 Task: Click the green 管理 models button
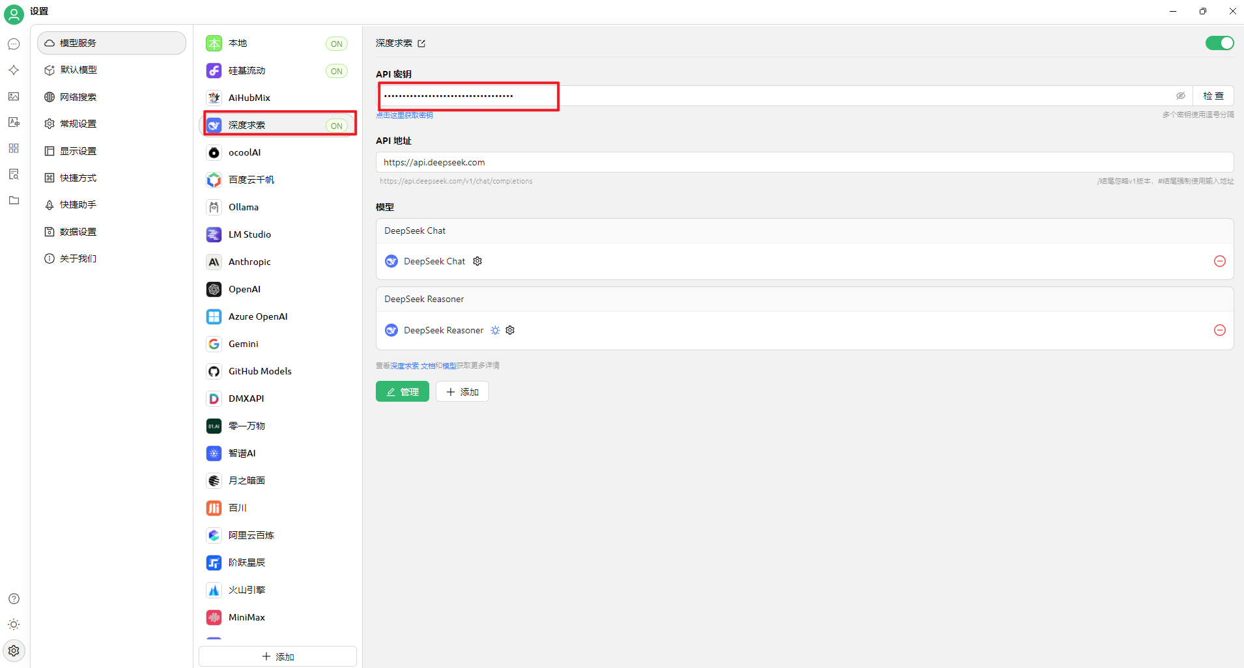pyautogui.click(x=403, y=391)
